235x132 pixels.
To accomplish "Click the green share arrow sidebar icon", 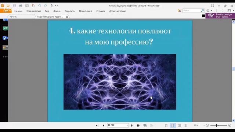I will pyautogui.click(x=5, y=28).
